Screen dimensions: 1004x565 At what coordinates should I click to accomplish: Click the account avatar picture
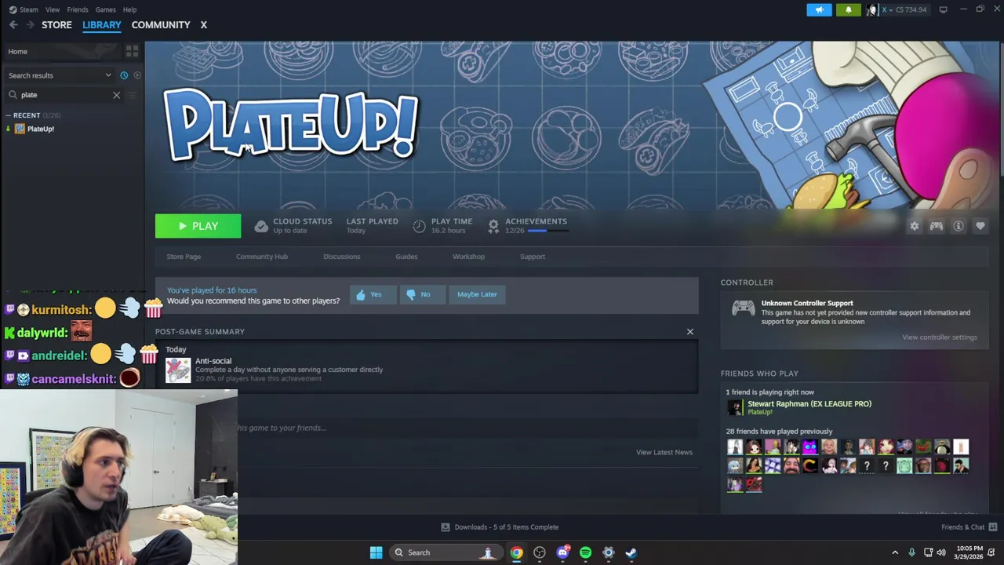[x=871, y=9]
